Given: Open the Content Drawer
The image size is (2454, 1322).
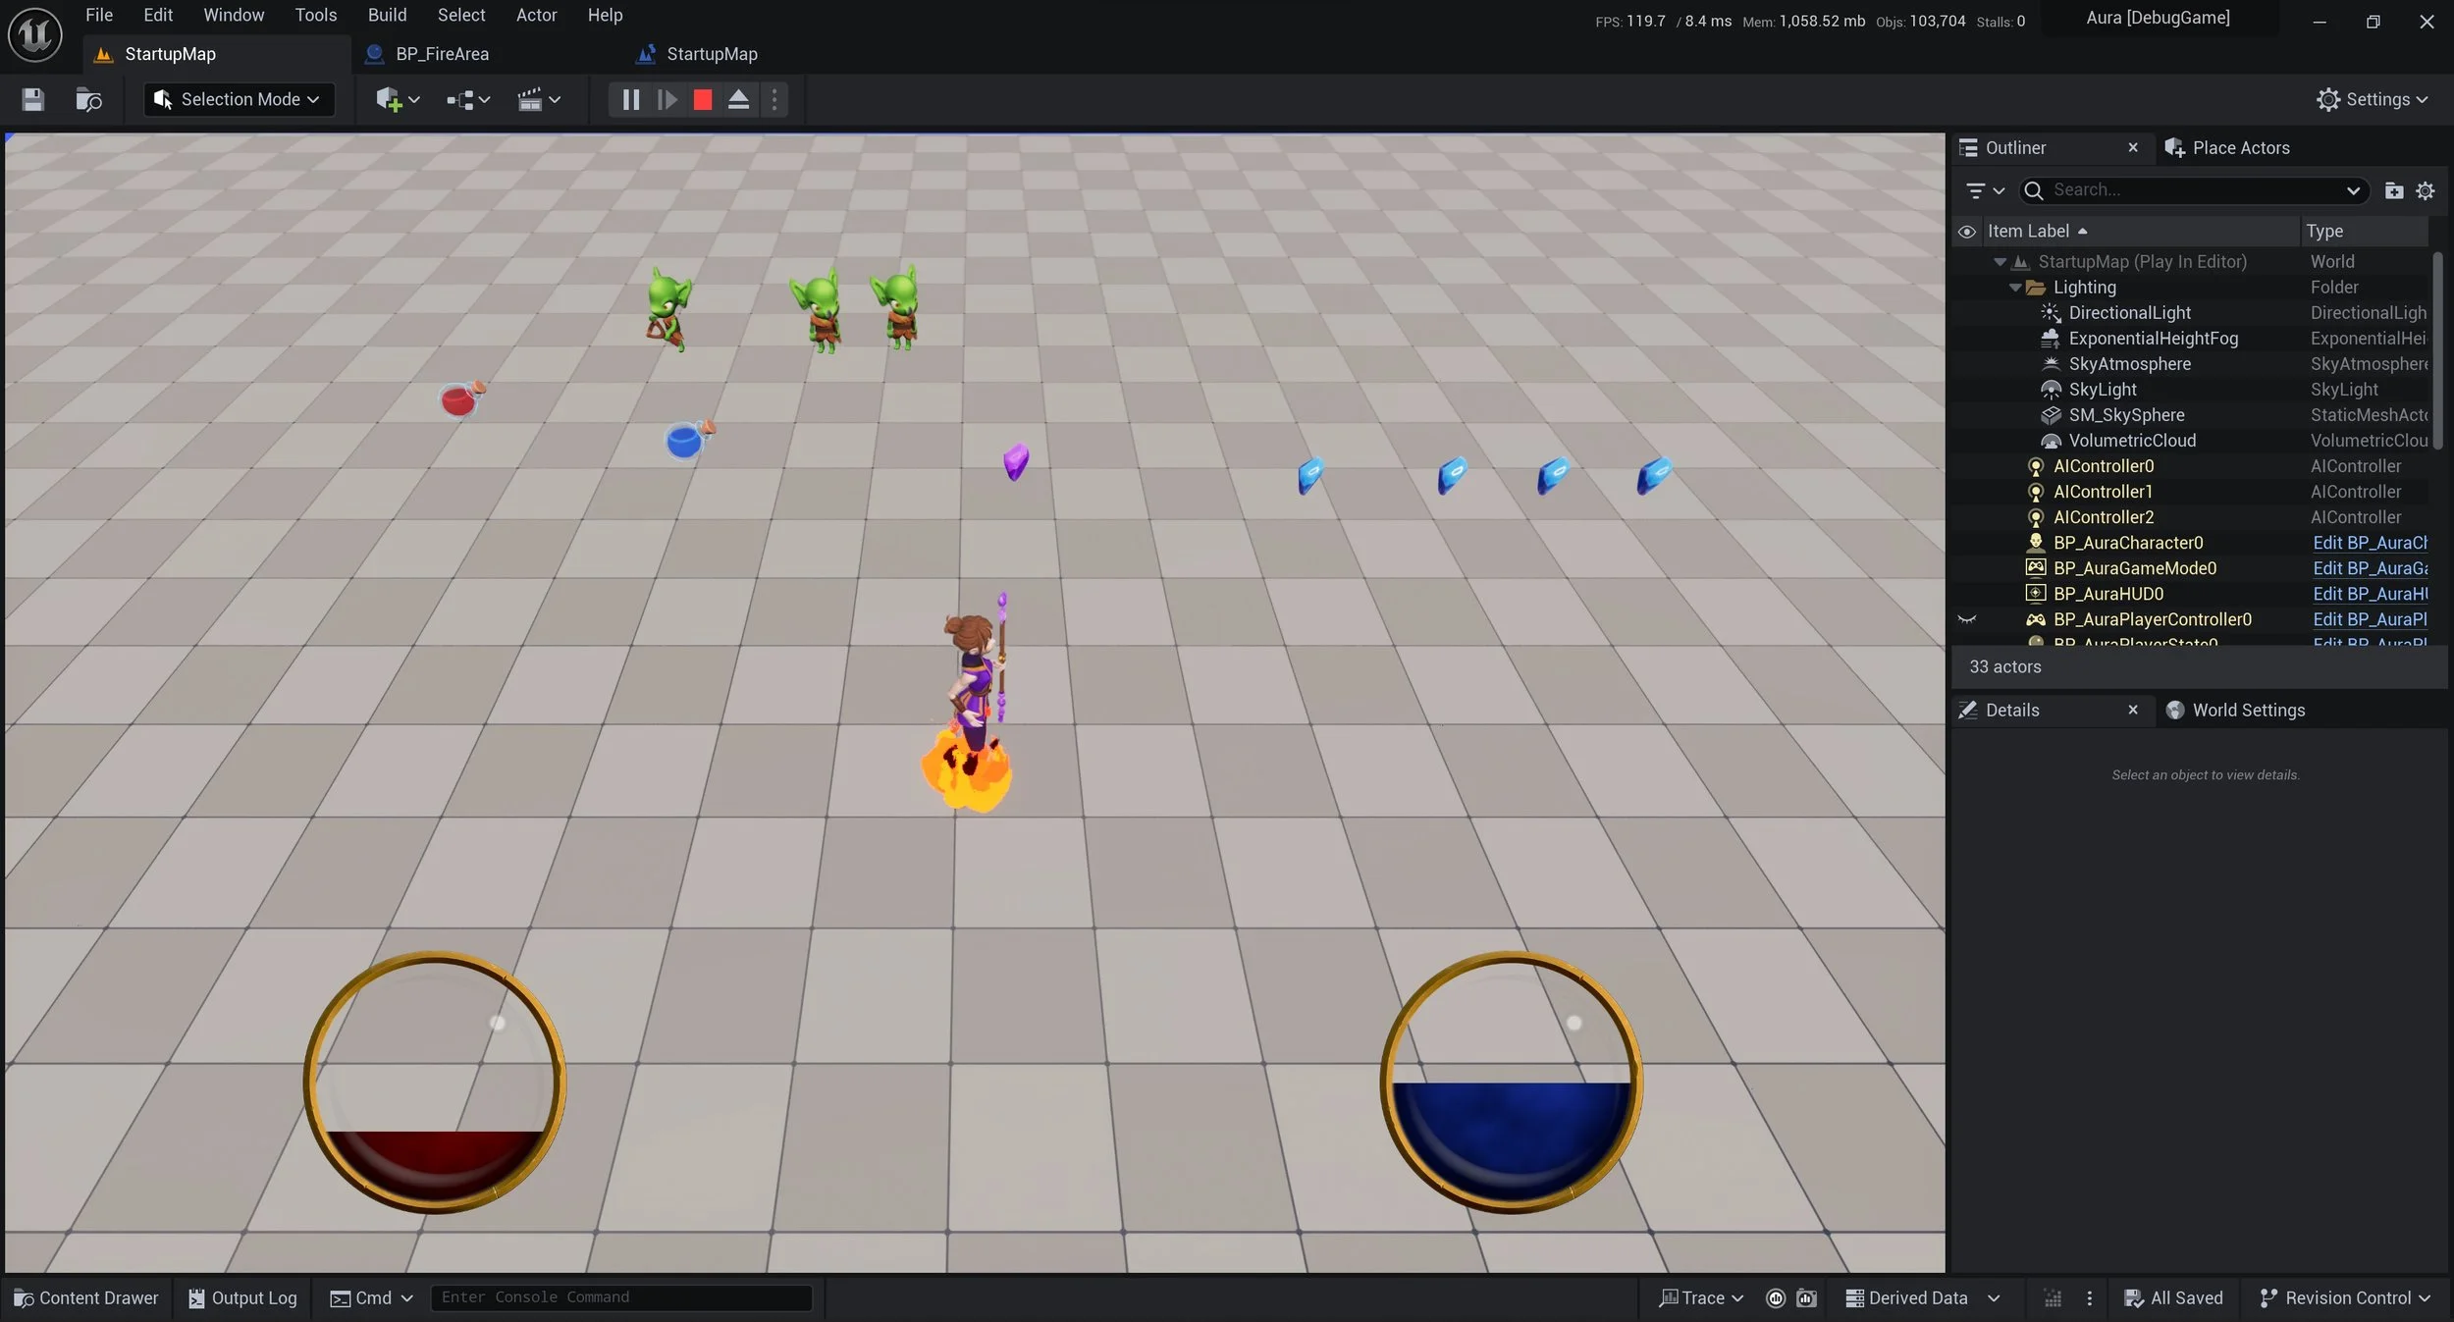Looking at the screenshot, I should coord(86,1297).
